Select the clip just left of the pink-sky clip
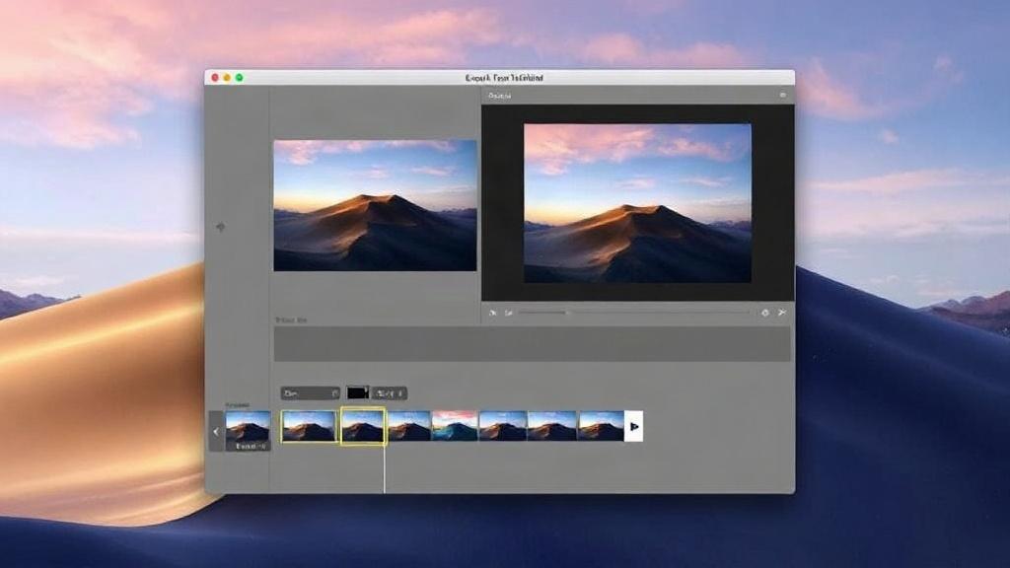The width and height of the screenshot is (1010, 568). click(x=409, y=426)
